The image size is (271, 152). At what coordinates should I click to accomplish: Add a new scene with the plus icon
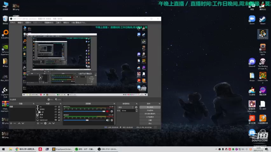pyautogui.click(x=11, y=123)
